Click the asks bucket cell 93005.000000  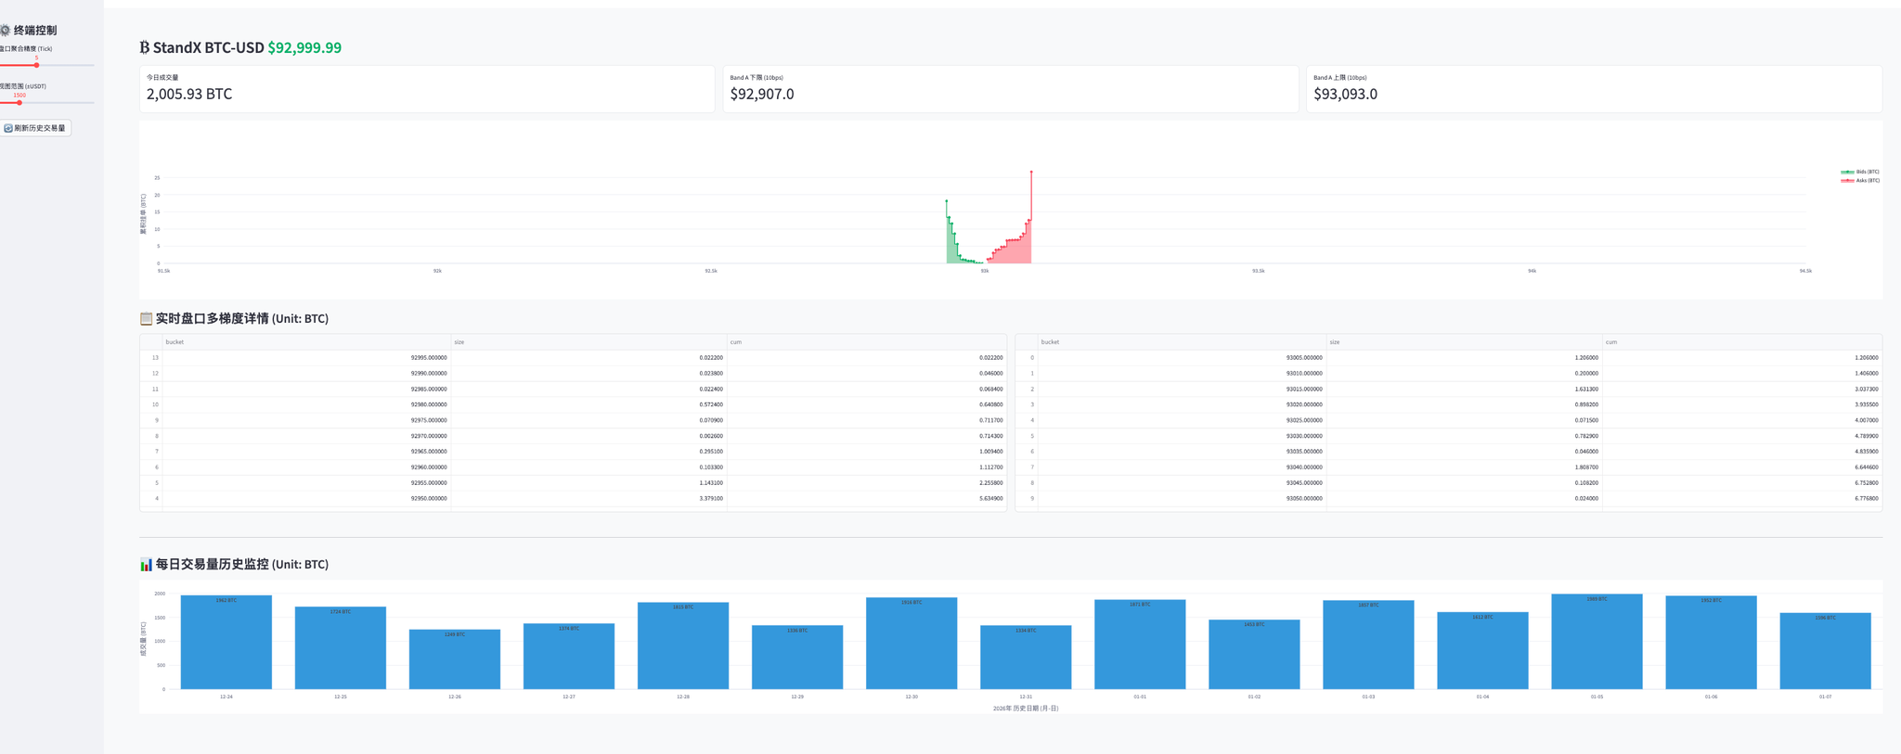[1182, 357]
